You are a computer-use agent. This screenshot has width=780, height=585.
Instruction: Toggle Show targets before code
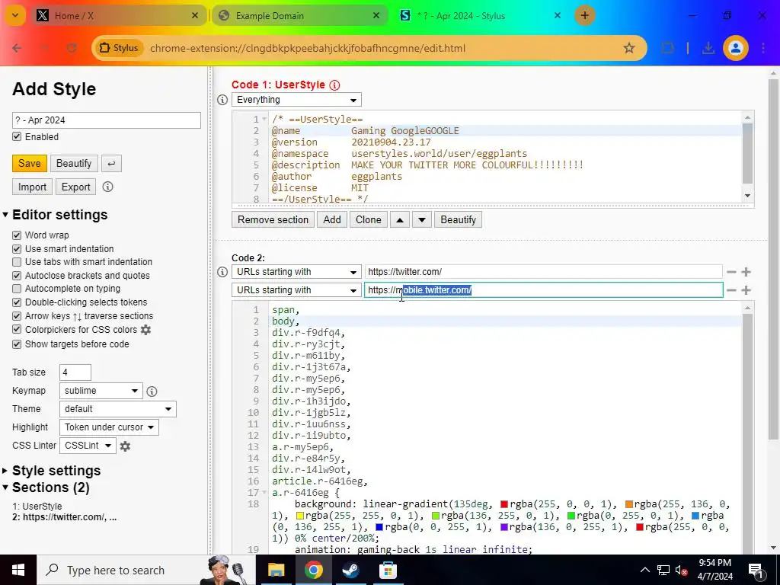click(x=17, y=344)
